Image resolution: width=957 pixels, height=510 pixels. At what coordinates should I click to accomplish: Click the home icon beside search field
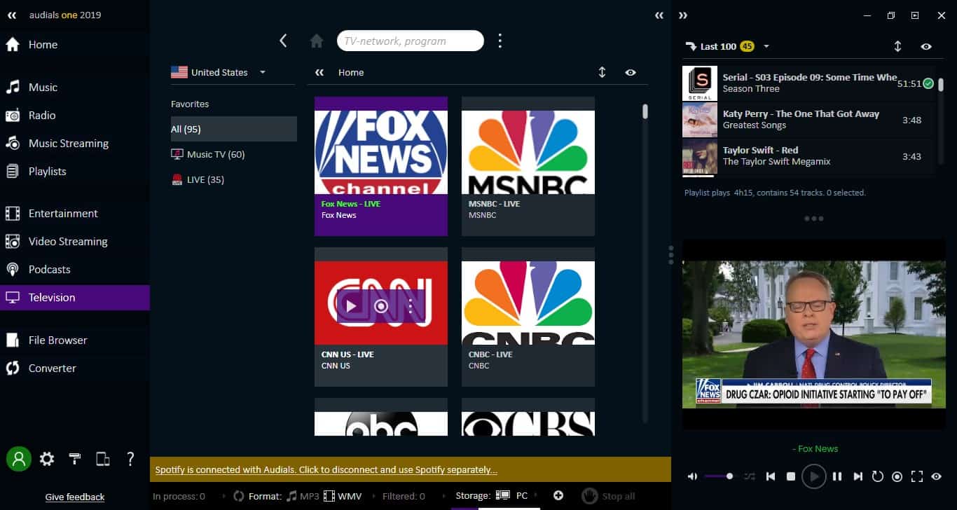(x=317, y=41)
